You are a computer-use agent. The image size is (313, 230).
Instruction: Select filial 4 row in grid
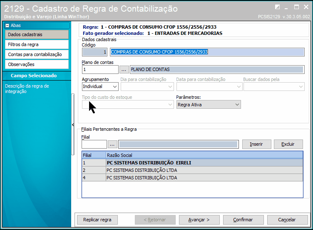coord(192,178)
